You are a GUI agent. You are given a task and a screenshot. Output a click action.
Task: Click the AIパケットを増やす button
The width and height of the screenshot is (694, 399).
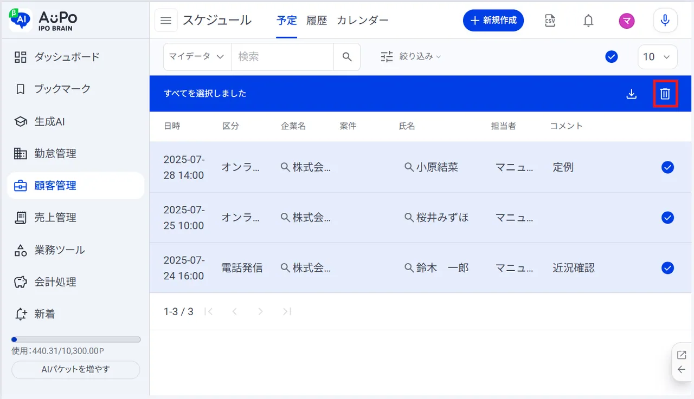pos(76,370)
